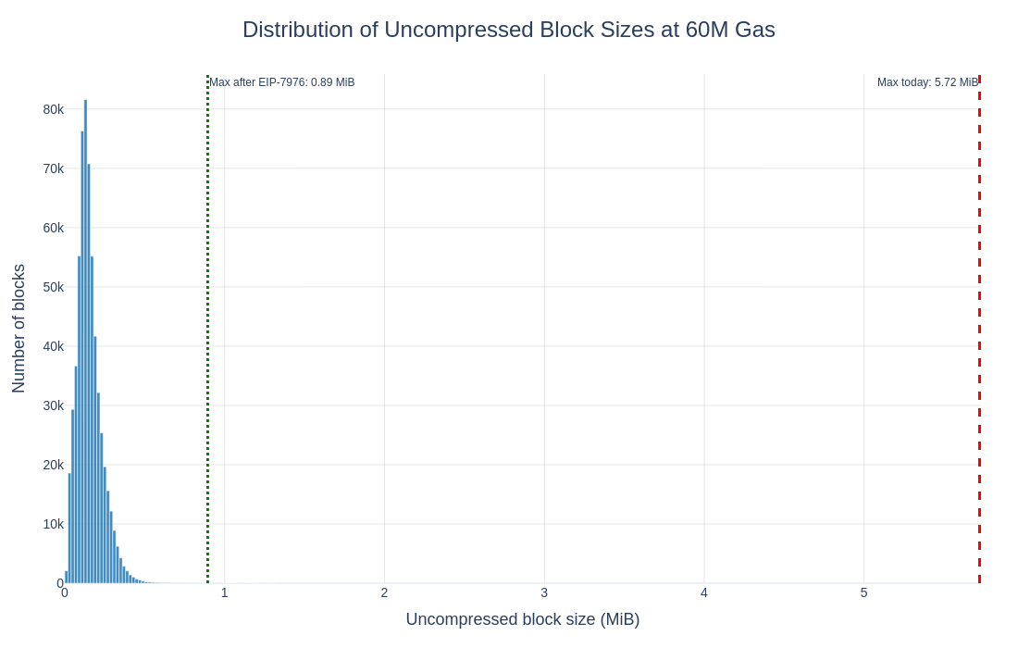Click the "Uncompressed block size (MiB)" x-axis title

click(522, 619)
